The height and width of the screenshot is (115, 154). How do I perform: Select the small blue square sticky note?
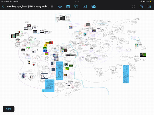tap(44, 91)
